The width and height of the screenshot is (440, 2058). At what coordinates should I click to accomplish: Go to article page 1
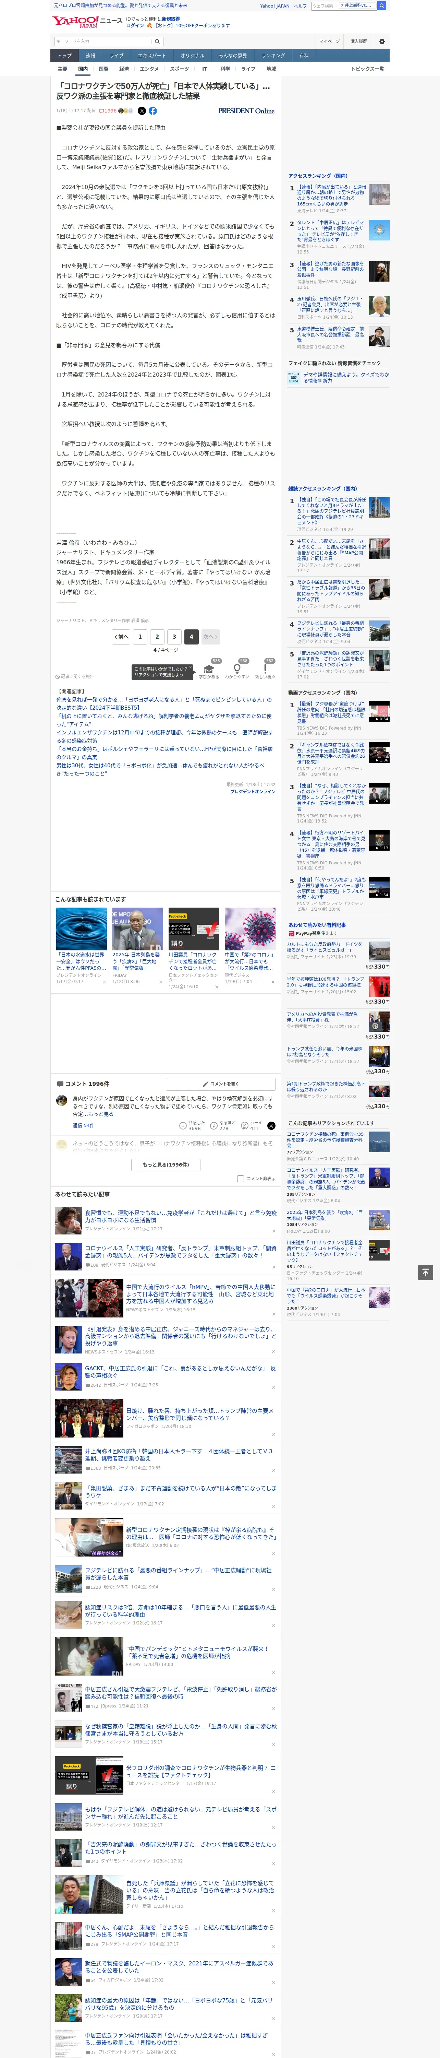coord(140,637)
